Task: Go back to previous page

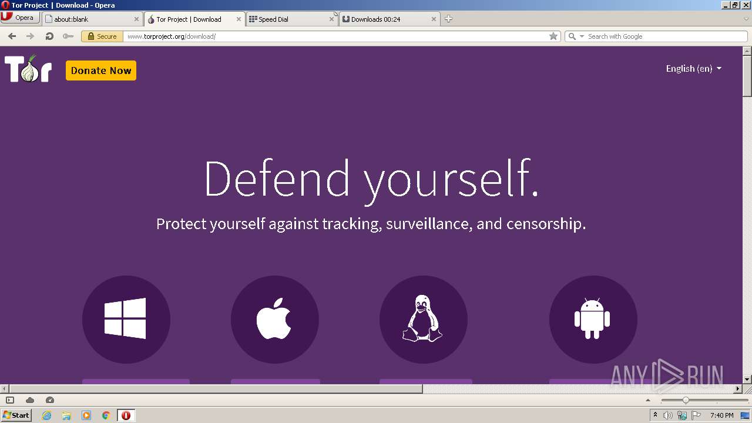Action: (12, 36)
